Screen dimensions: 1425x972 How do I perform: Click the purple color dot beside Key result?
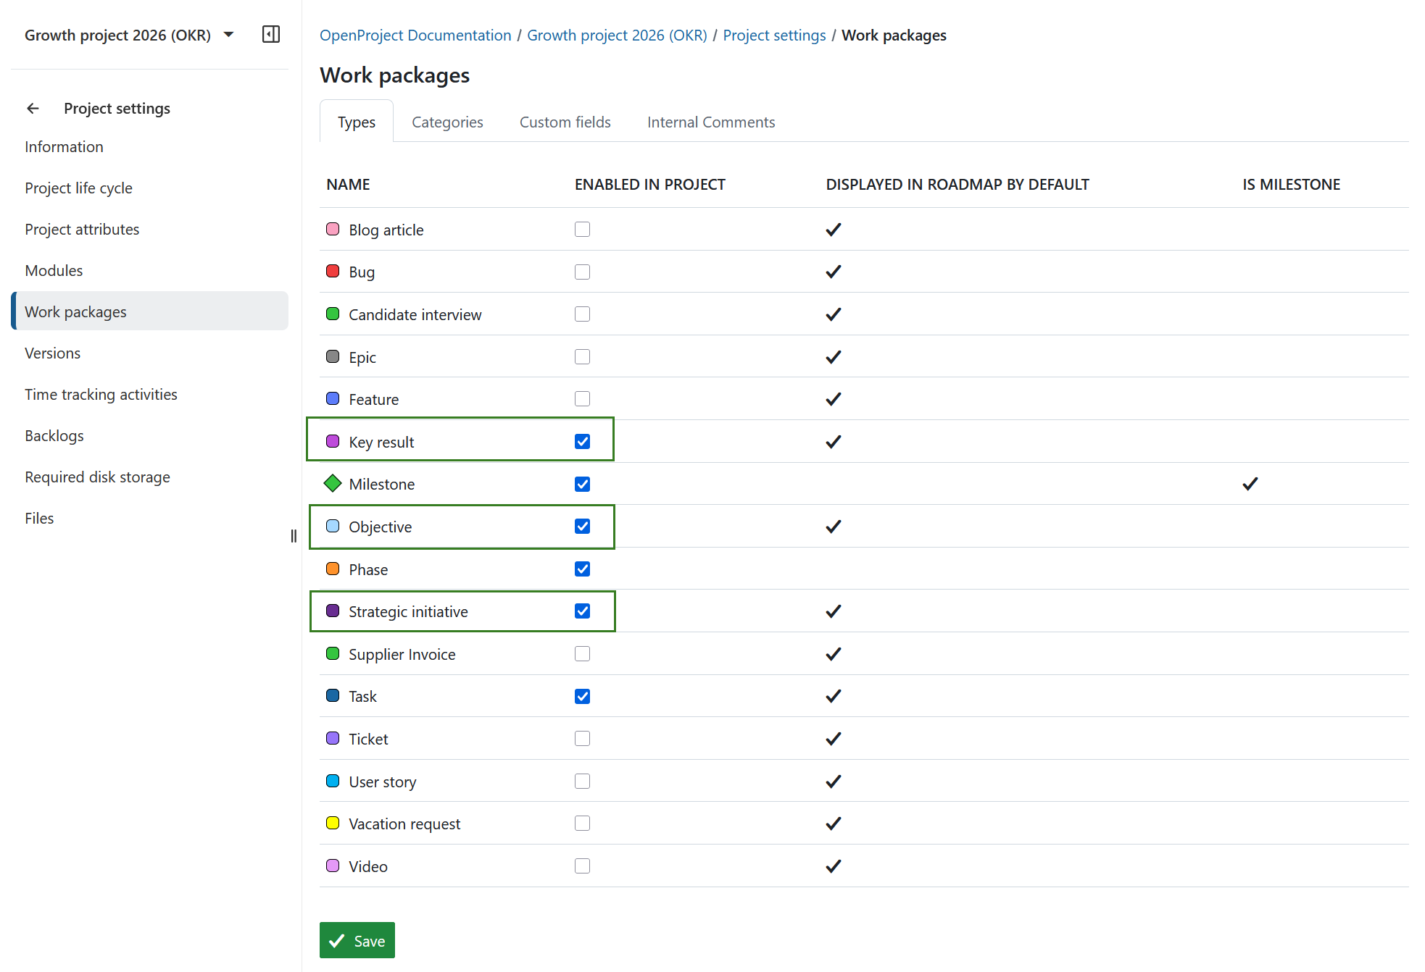pos(333,440)
